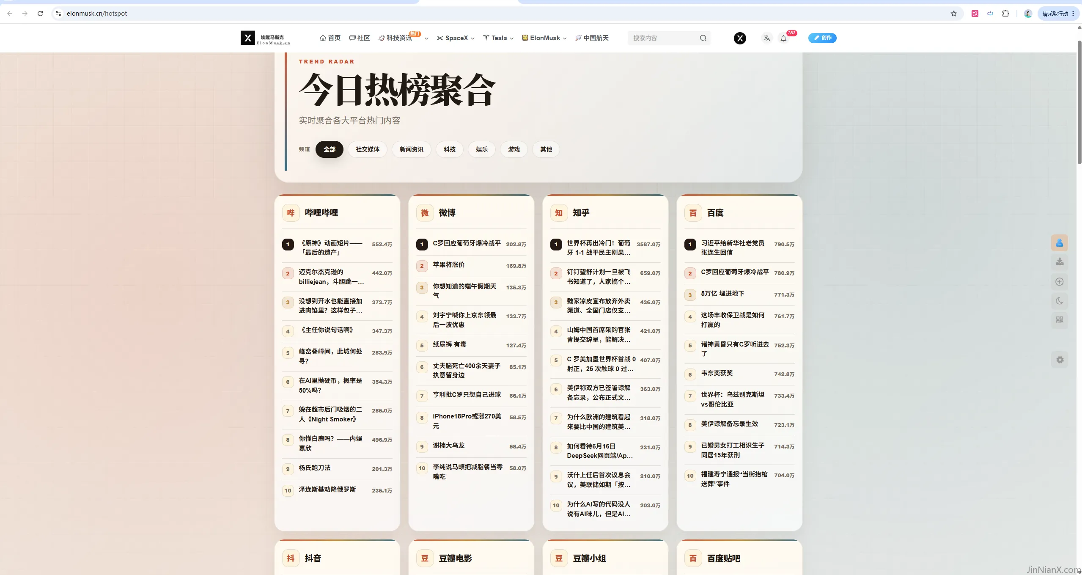Screen dimensions: 1082x575
Task: Click the 552.4万 heat value
Action: coord(382,245)
